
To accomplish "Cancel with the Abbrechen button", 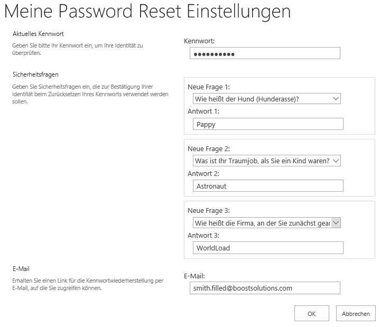I will click(x=356, y=313).
